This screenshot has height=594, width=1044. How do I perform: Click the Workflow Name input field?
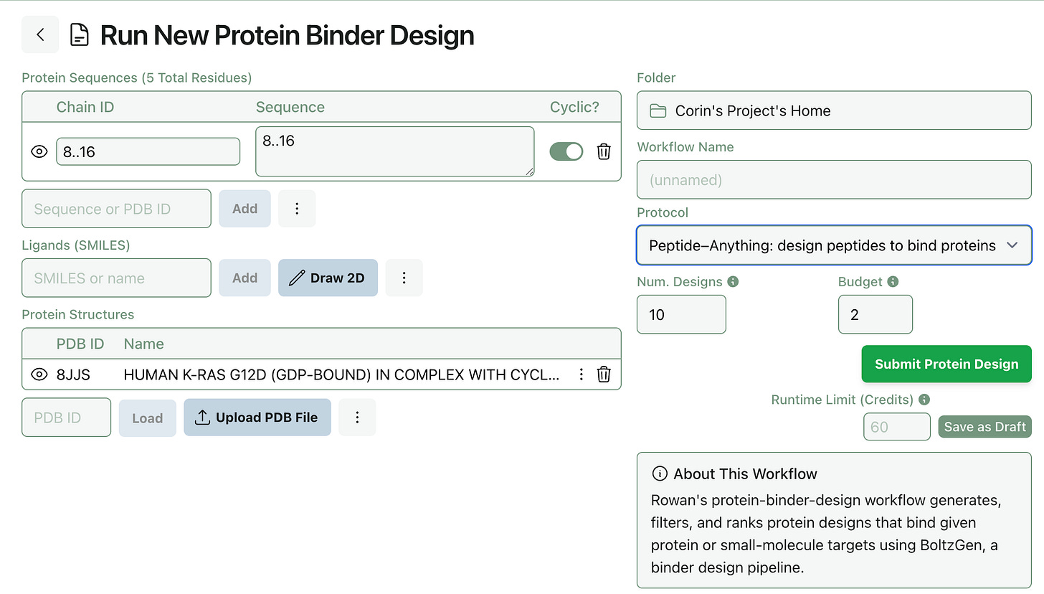pyautogui.click(x=833, y=179)
